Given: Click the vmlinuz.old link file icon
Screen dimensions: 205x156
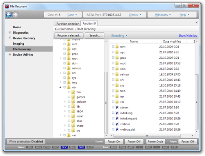Looking at the screenshot, I should tap(117, 129).
